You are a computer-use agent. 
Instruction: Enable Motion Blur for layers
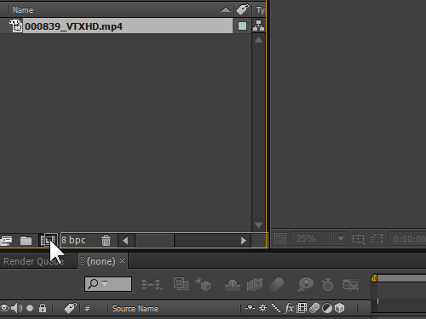(277, 284)
